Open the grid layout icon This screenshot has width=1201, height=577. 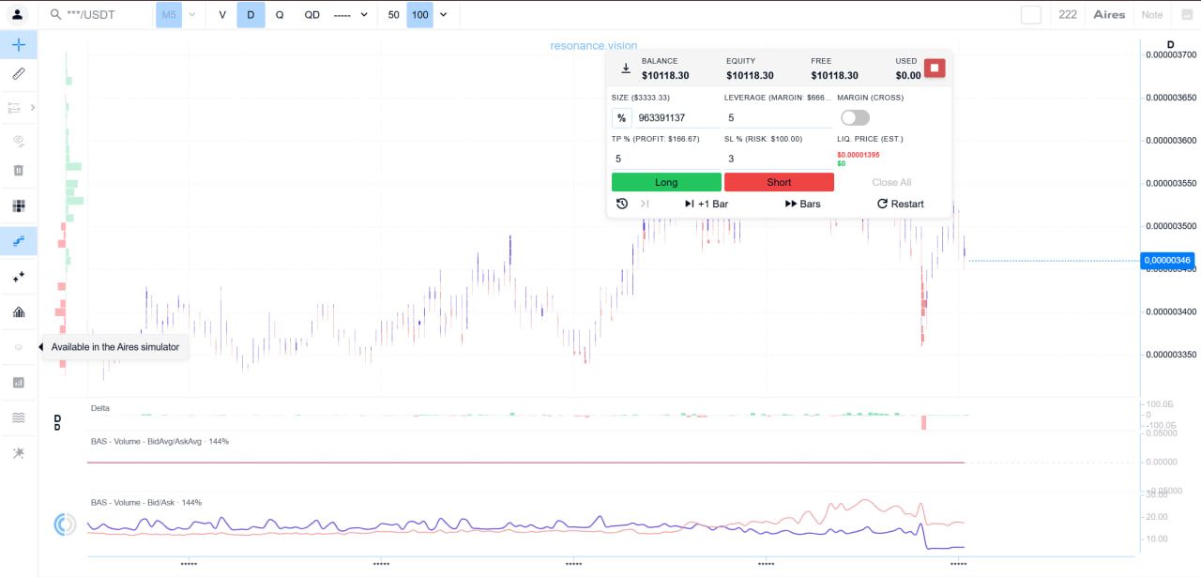point(18,205)
